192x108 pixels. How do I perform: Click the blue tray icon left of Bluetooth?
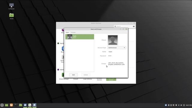(166, 105)
